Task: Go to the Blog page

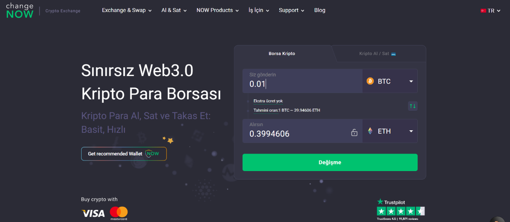Action: 320,10
